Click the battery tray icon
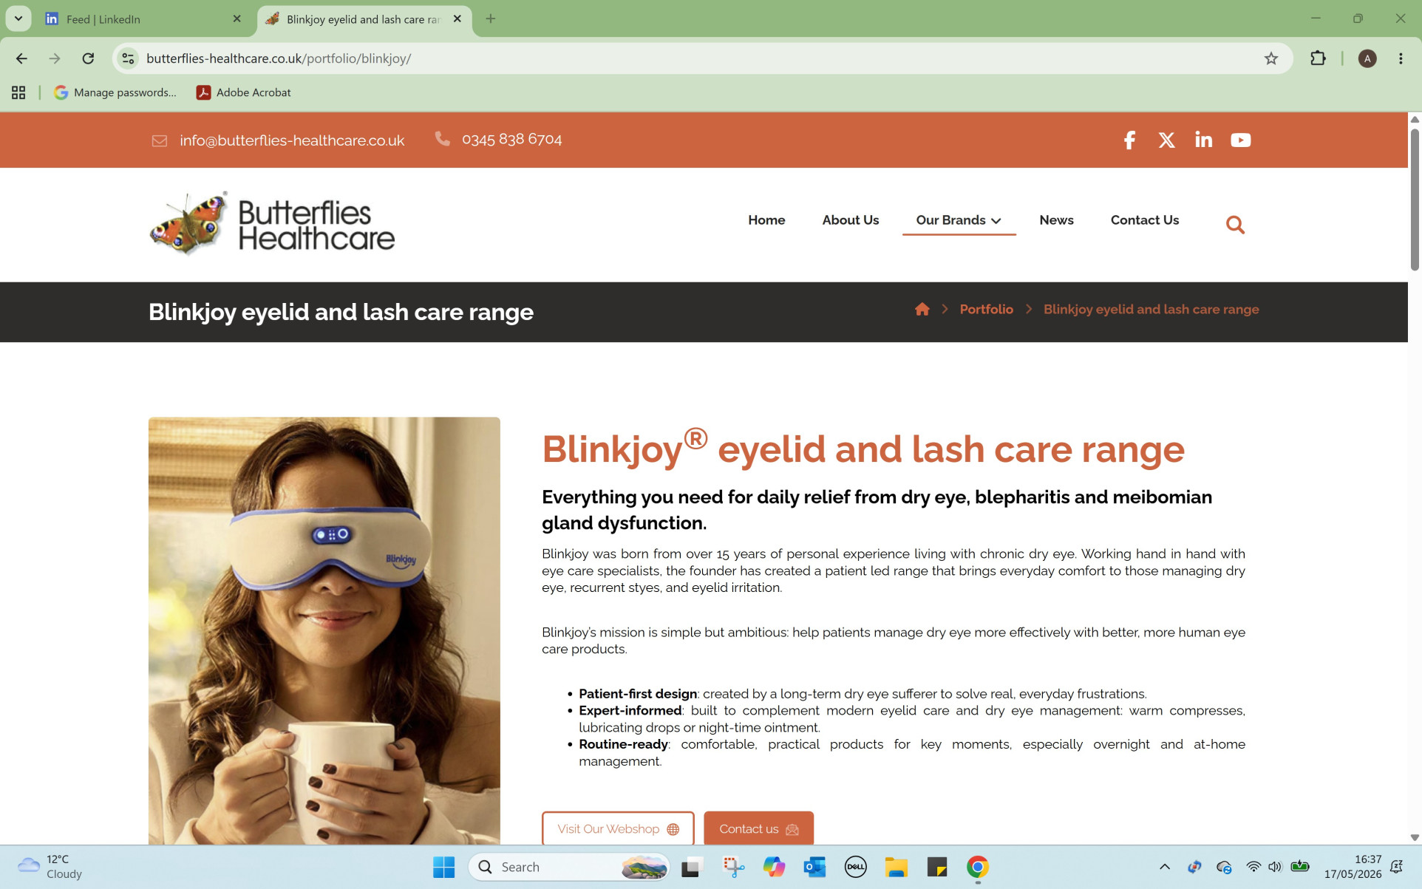 pos(1300,867)
